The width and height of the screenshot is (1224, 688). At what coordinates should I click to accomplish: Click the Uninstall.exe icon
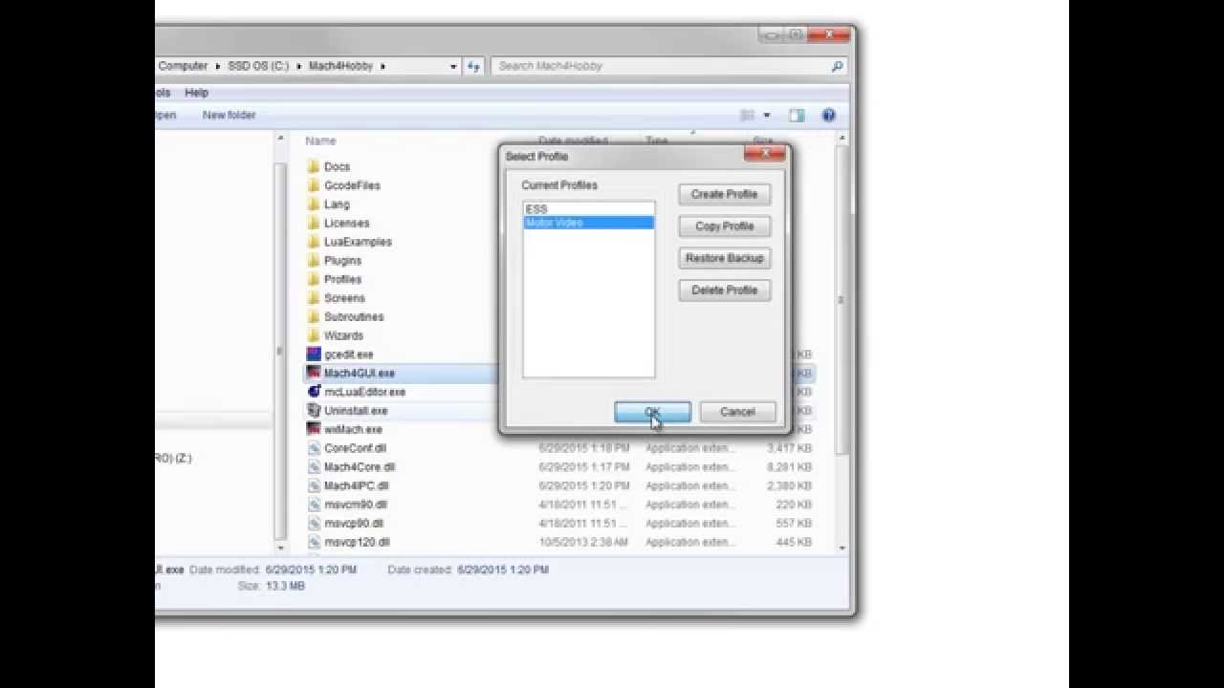[313, 410]
